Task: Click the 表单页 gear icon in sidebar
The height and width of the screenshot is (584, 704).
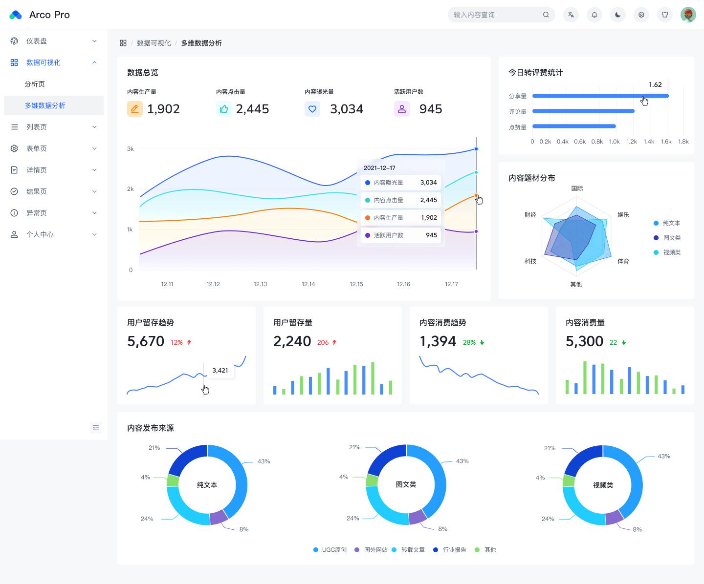Action: (14, 148)
